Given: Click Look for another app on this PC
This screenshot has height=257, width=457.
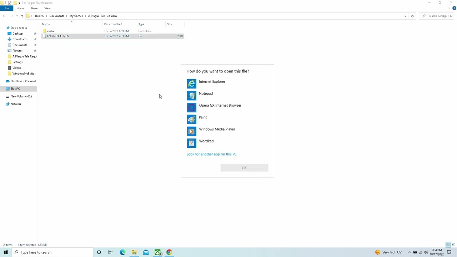Looking at the screenshot, I should point(211,154).
